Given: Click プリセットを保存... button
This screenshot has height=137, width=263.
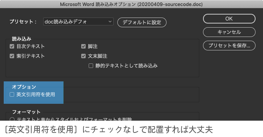Looking at the screenshot, I should click(x=229, y=46).
